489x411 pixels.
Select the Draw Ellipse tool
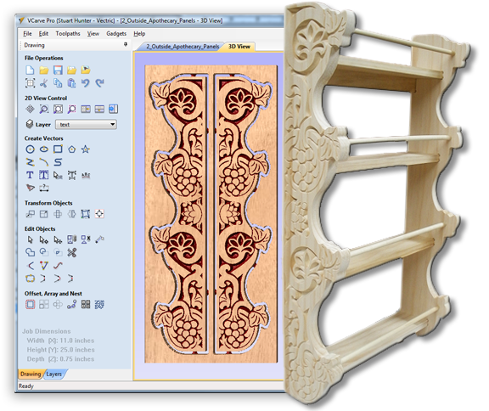click(x=44, y=149)
